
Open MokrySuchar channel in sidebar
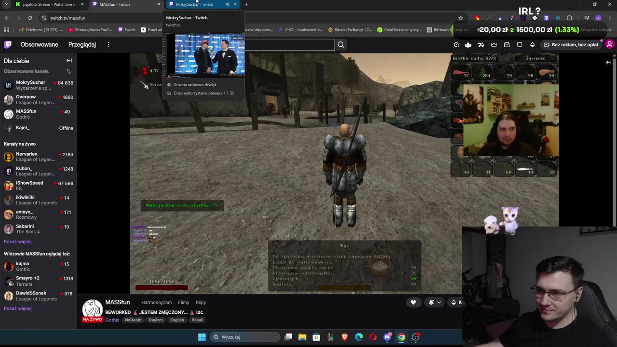39,85
